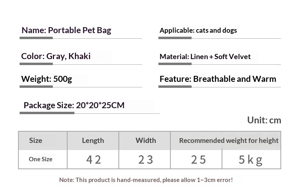Screen dimensions: 300x194
Task: Click the 'Color: Gray, Khaki' label
Action: (x=56, y=56)
